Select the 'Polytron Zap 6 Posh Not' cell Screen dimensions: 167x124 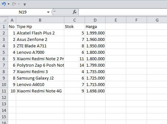[40, 65]
